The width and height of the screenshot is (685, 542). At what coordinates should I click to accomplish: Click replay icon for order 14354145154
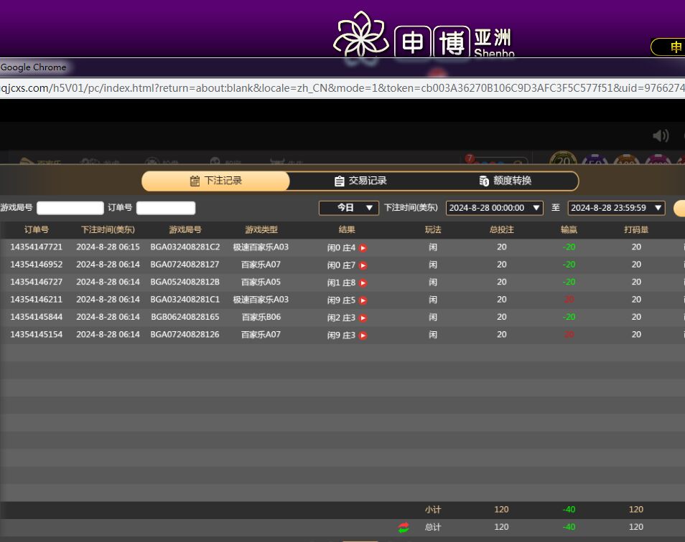[363, 336]
